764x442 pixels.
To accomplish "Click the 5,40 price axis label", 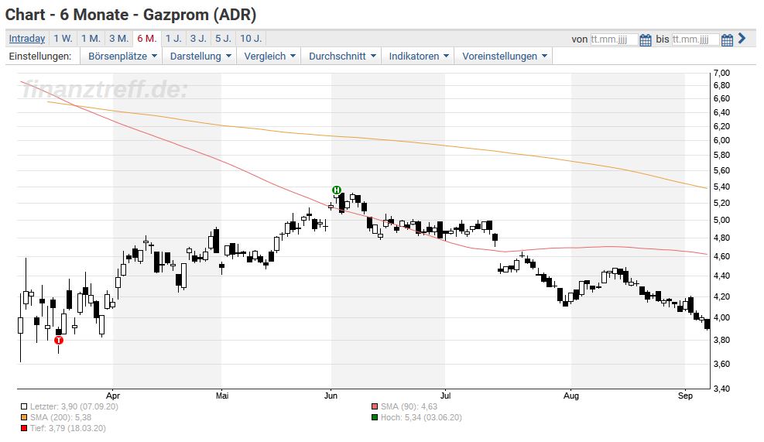I will pos(721,187).
